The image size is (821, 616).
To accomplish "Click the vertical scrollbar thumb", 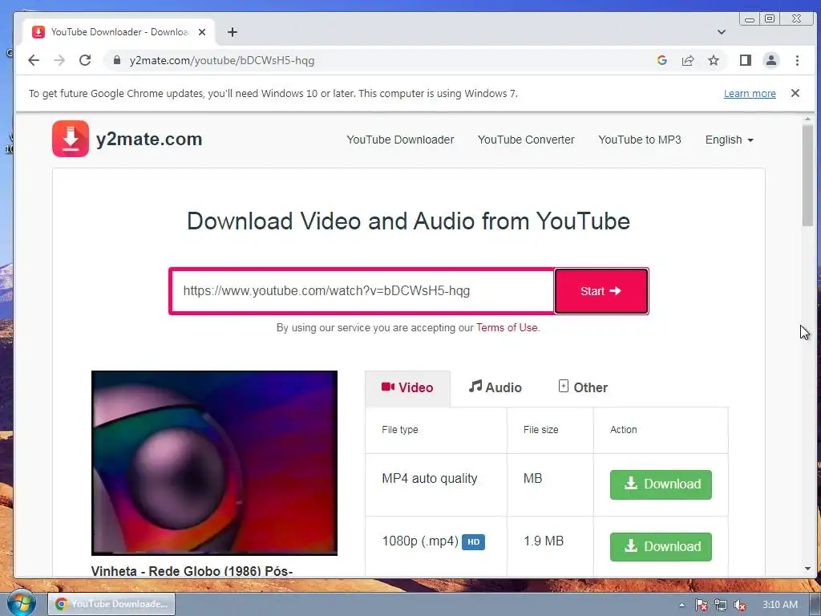I will coord(807,176).
